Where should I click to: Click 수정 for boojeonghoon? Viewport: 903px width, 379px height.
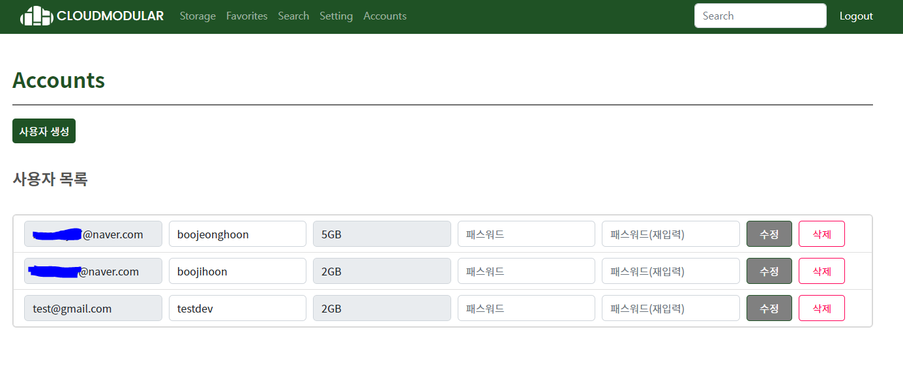coord(769,234)
